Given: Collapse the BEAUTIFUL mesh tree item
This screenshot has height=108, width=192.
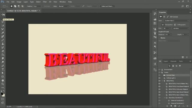Looking at the screenshot, I should point(162,81).
